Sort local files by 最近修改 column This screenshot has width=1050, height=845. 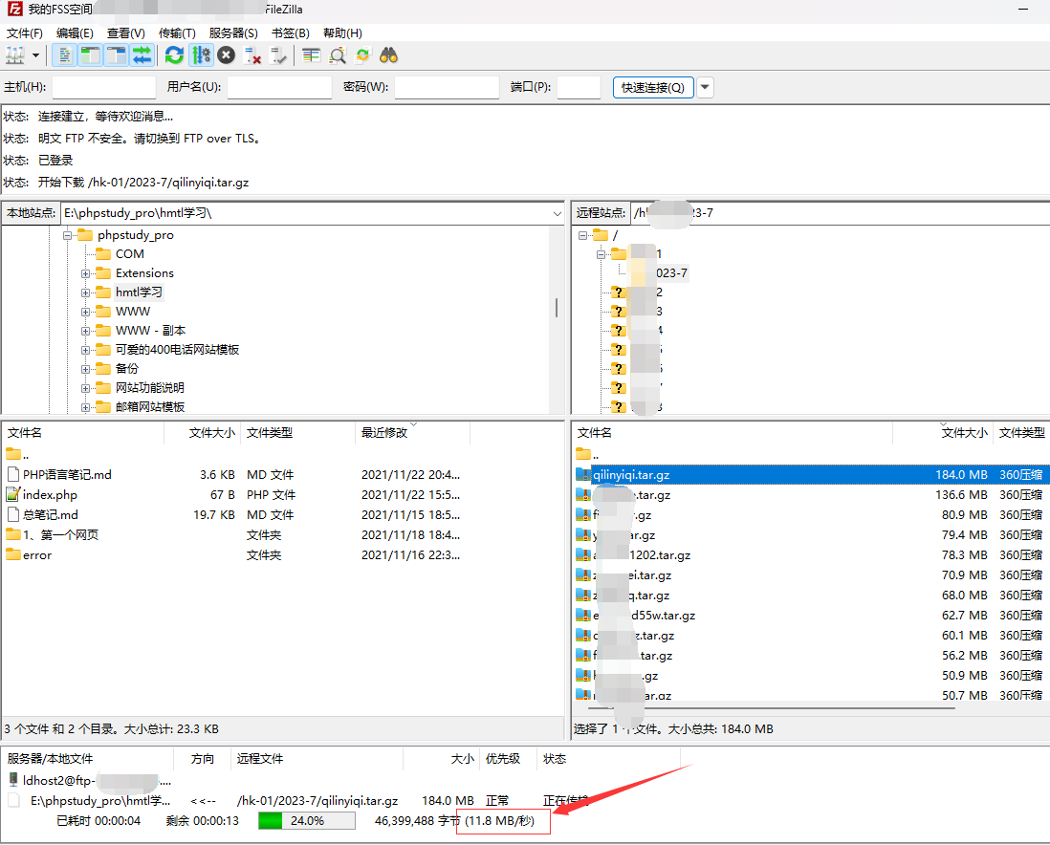coord(412,433)
